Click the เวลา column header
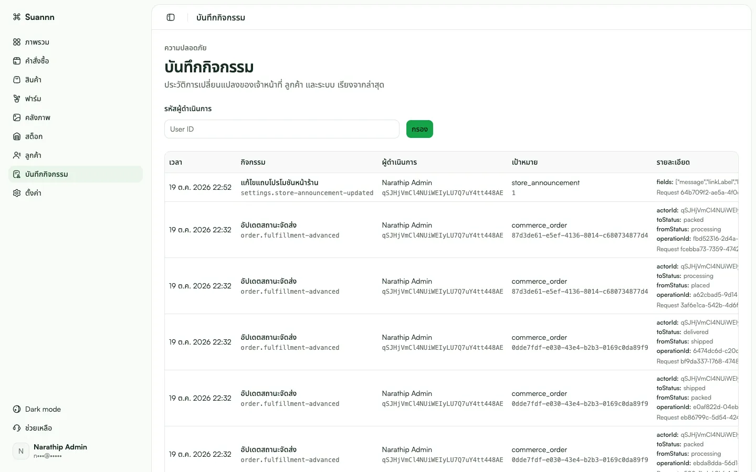The image size is (756, 472). [x=176, y=163]
